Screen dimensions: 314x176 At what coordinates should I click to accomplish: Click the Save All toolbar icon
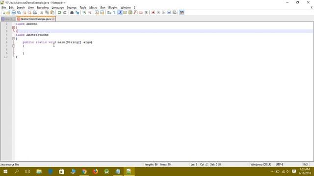(19, 12)
